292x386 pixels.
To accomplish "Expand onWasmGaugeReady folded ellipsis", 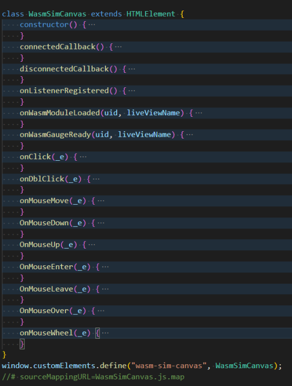I will [x=189, y=135].
